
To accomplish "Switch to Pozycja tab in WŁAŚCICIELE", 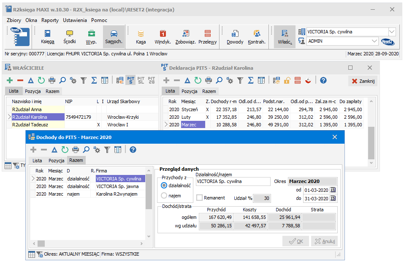I will click(x=33, y=91).
